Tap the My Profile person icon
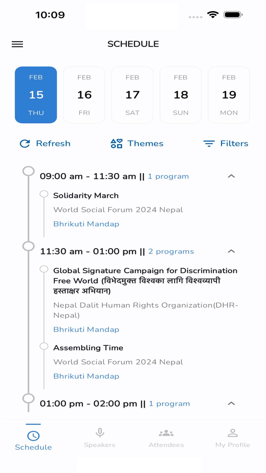 coord(233,433)
